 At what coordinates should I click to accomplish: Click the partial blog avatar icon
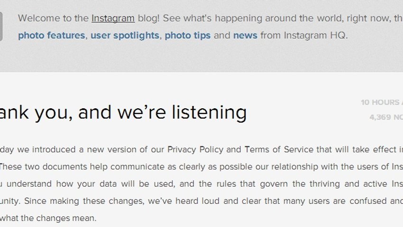coord(1,26)
